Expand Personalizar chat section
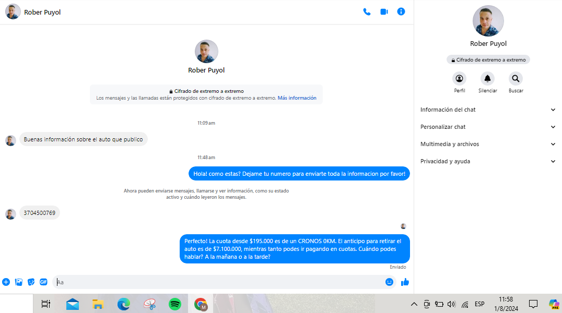 (488, 127)
